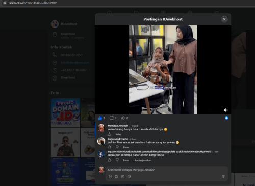Click the 2 hari timestamp on Bagas's comment
Viewport: 255px width, 186px height.
coord(133,139)
